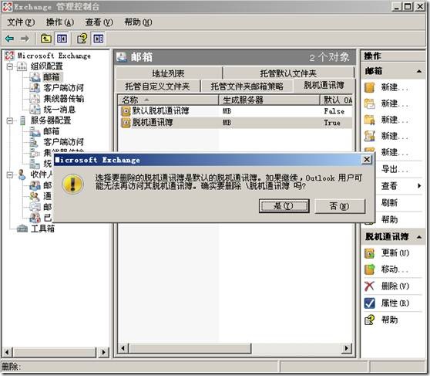The width and height of the screenshot is (430, 376).
Task: Switch to the 托管默认文件夹 tab
Action: coord(288,73)
